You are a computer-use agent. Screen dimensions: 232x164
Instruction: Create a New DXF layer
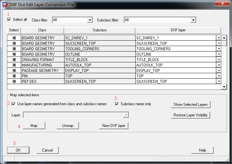(114, 126)
